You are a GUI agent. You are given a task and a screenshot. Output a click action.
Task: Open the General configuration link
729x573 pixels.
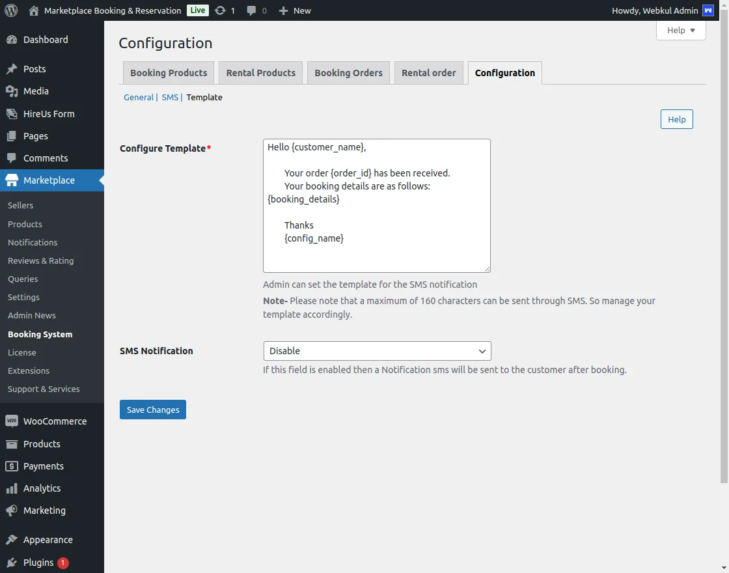(139, 97)
